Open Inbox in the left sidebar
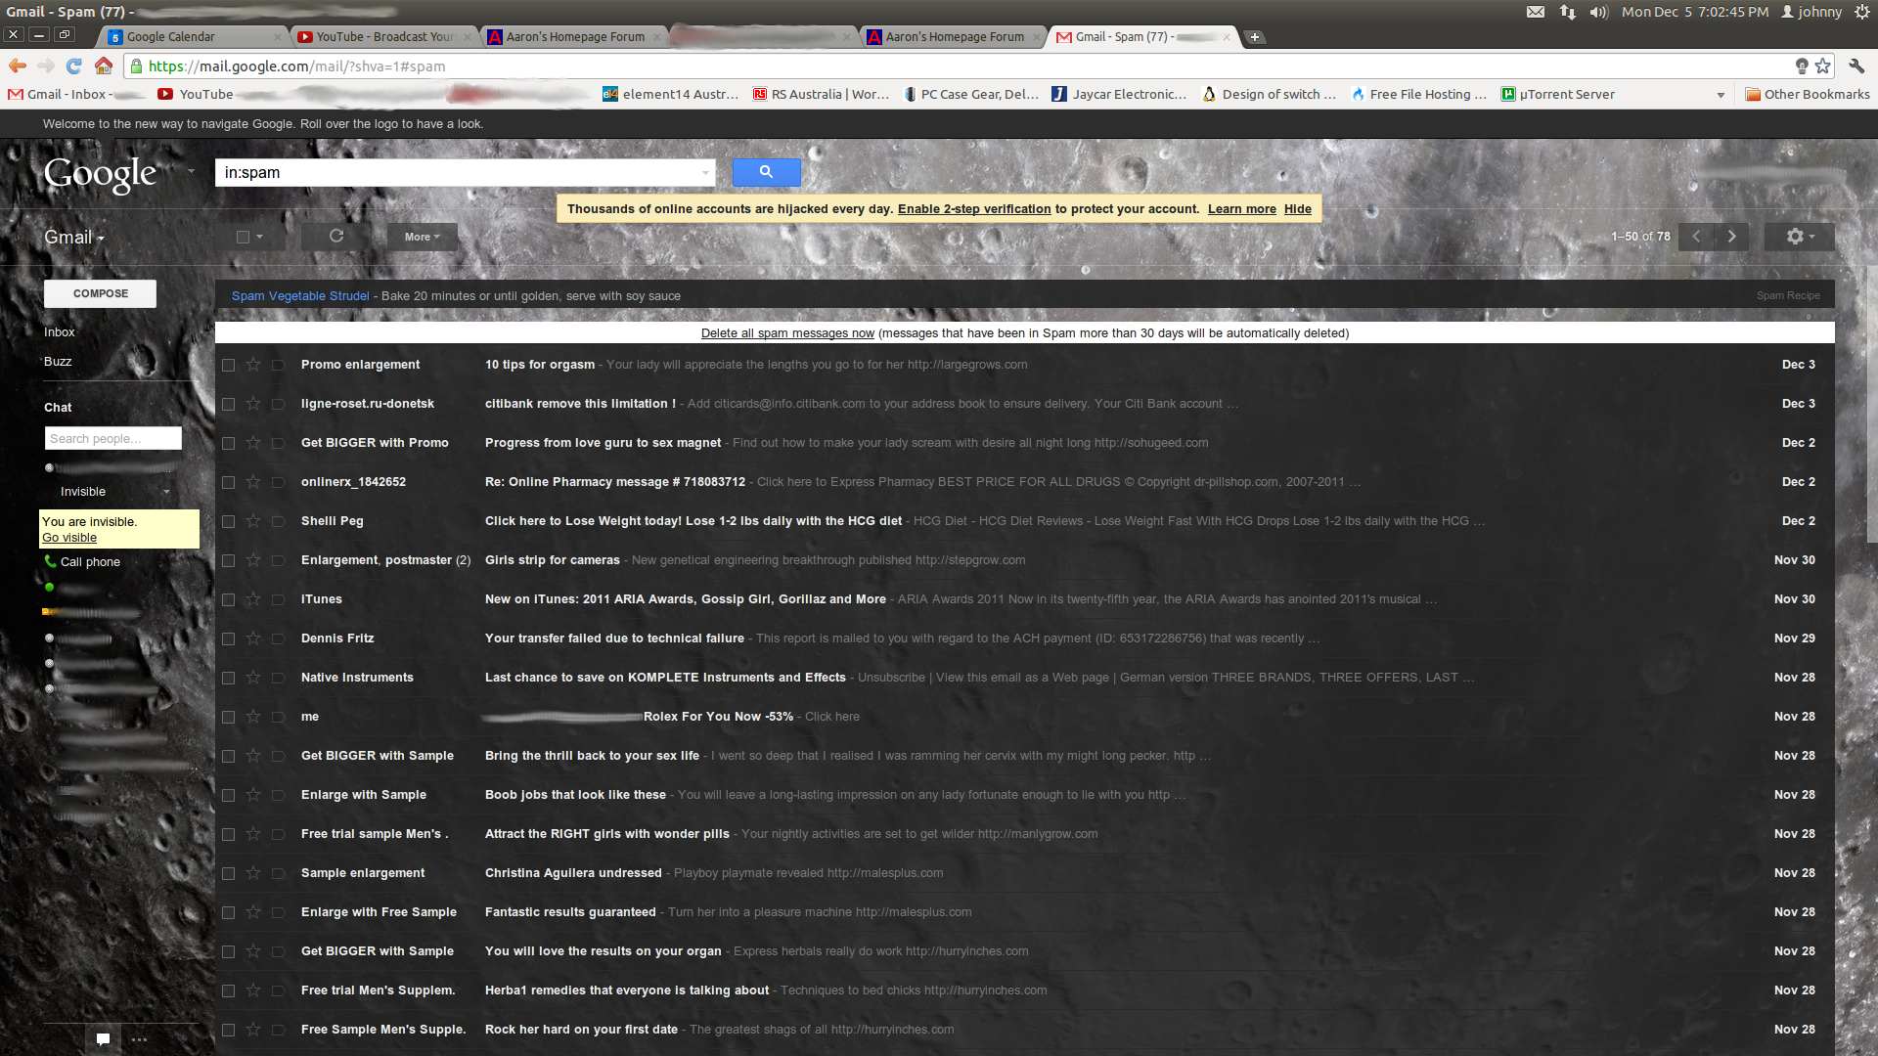Screen dimensions: 1878x1056 pos(60,331)
